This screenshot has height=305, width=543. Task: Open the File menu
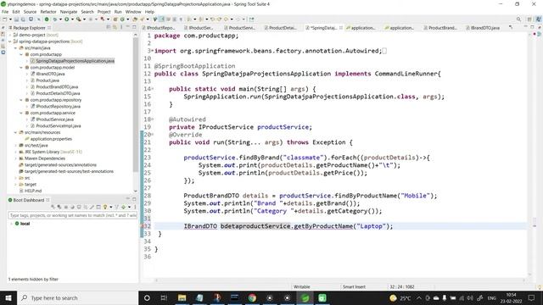point(5,11)
